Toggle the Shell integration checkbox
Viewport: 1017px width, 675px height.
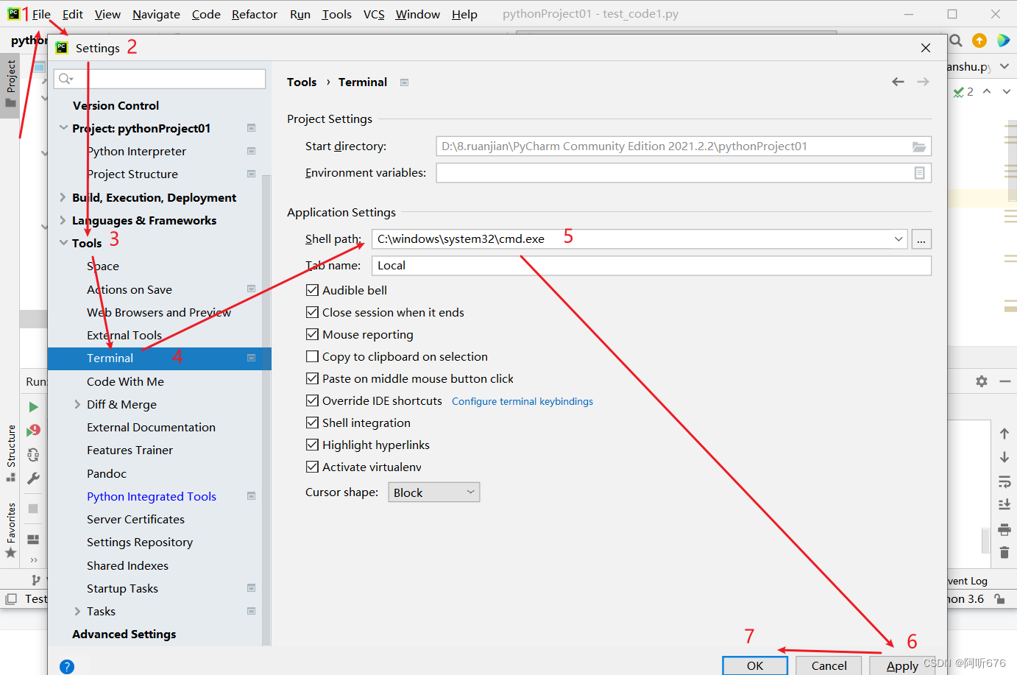coord(312,423)
